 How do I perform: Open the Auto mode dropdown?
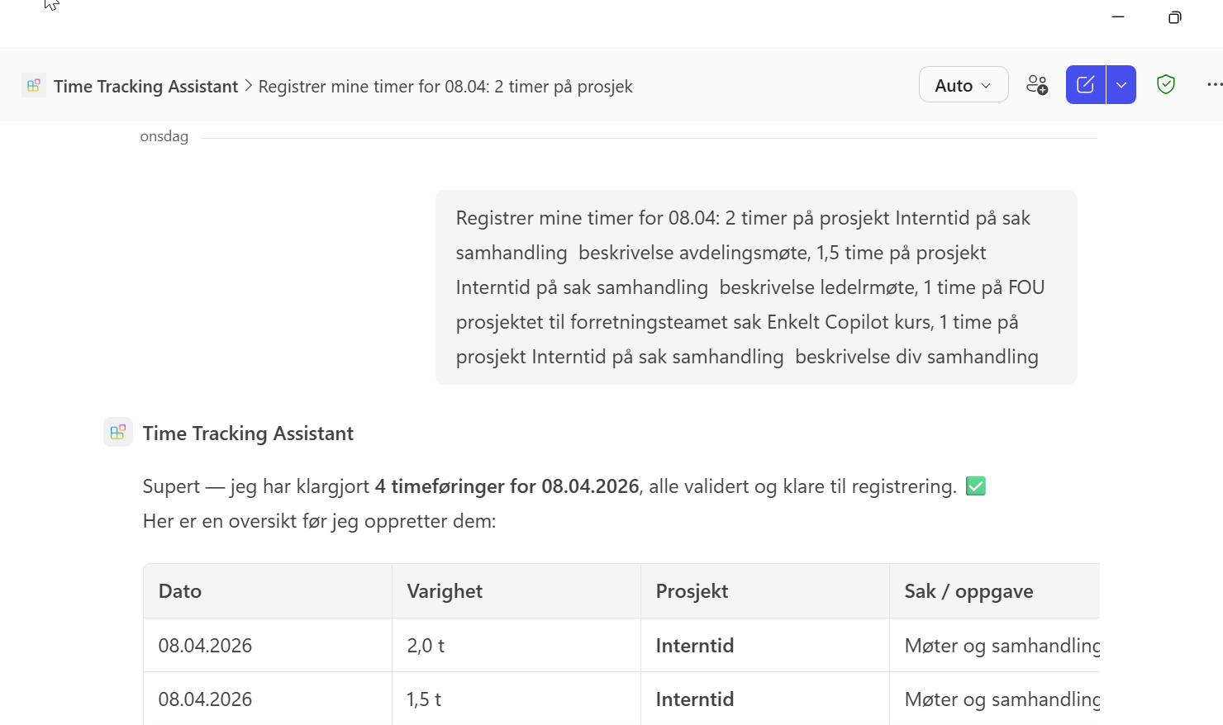[964, 85]
